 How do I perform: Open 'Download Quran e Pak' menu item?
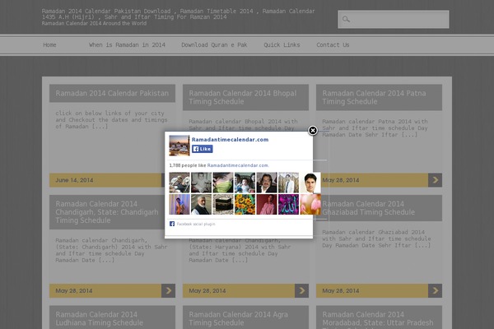click(214, 45)
